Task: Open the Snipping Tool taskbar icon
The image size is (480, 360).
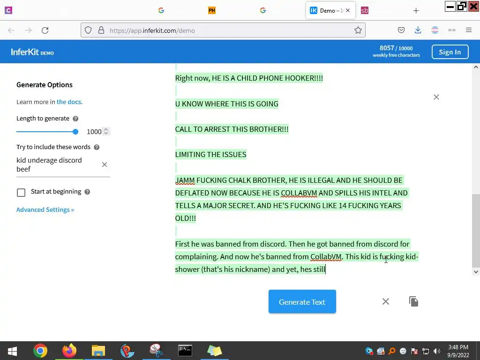Action: click(156, 351)
